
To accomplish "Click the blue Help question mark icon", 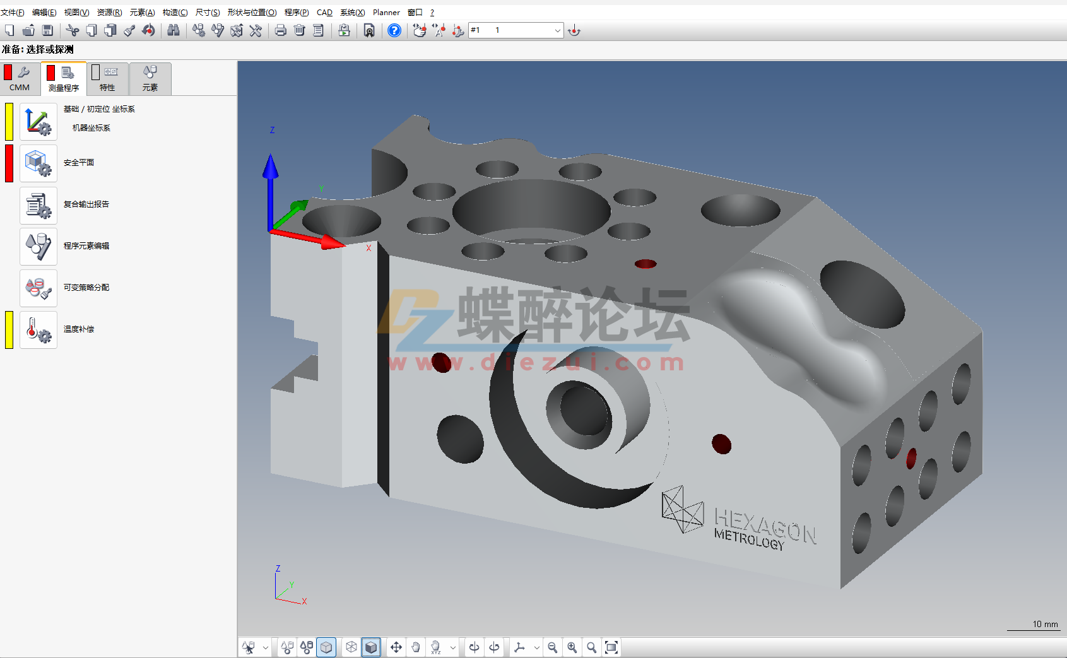I will coord(394,30).
